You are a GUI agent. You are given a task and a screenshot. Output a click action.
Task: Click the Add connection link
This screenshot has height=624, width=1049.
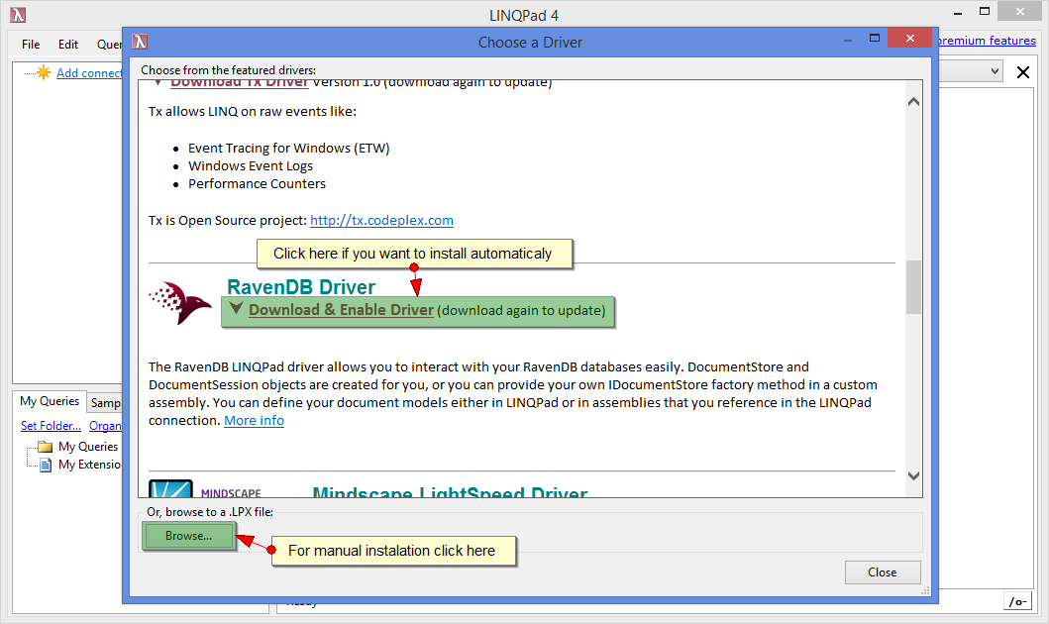pyautogui.click(x=90, y=73)
